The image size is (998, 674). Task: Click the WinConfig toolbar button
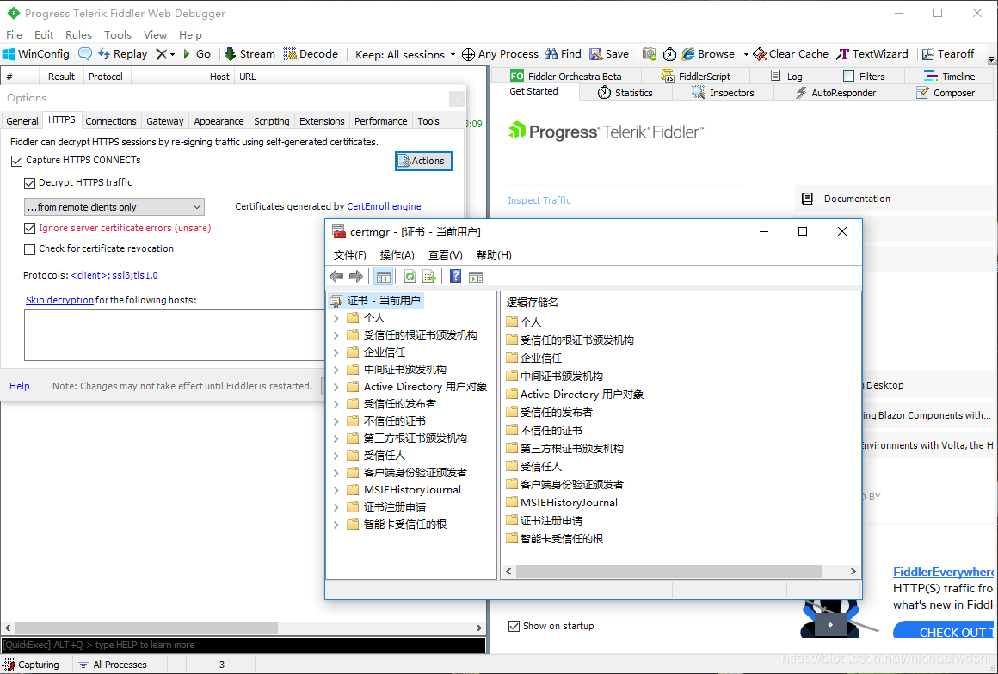36,54
